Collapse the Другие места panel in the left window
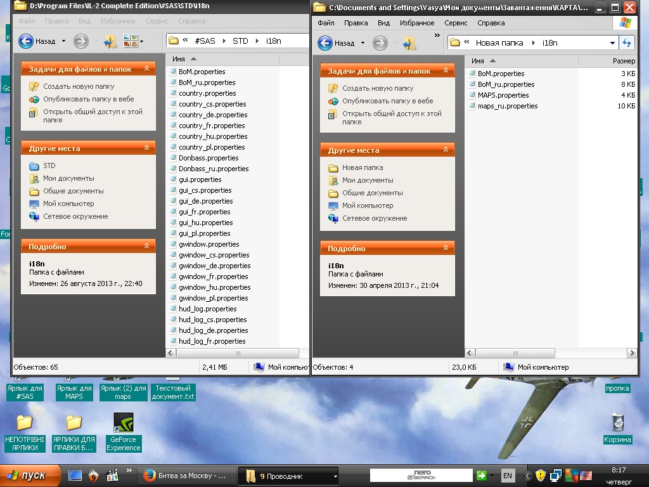This screenshot has height=487, width=649. click(146, 148)
